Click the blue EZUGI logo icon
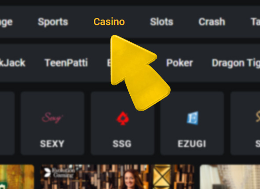 point(193,118)
